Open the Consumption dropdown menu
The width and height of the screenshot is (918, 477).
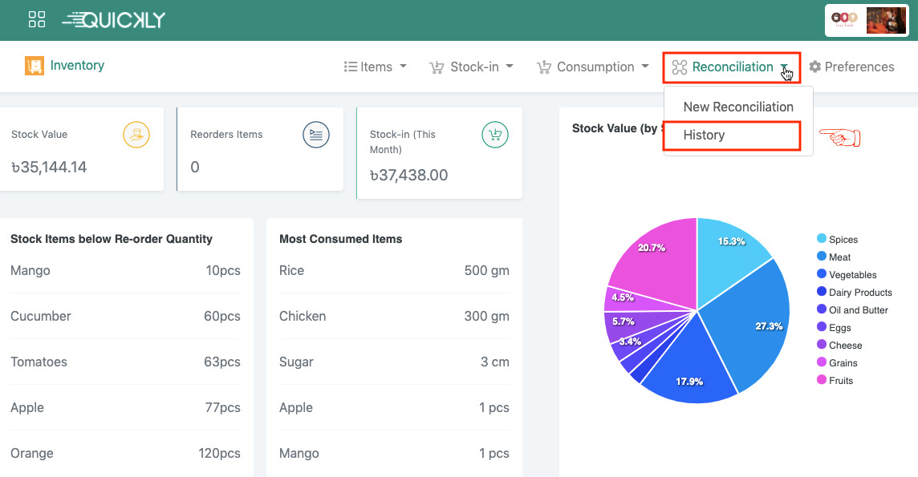593,67
